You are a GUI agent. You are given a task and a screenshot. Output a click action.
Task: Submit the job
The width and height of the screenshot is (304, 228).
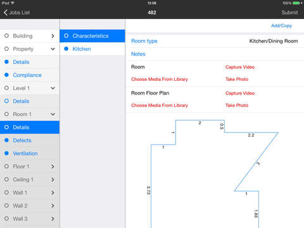(289, 13)
